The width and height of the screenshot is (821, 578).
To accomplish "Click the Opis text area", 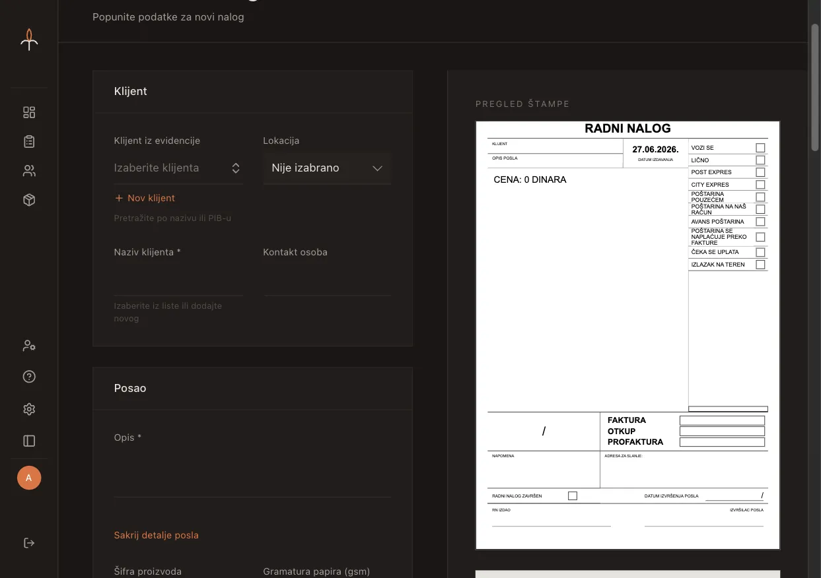I will point(252,472).
